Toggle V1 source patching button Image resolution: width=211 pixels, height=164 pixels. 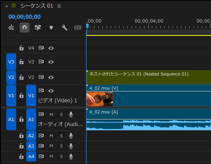coord(11,96)
